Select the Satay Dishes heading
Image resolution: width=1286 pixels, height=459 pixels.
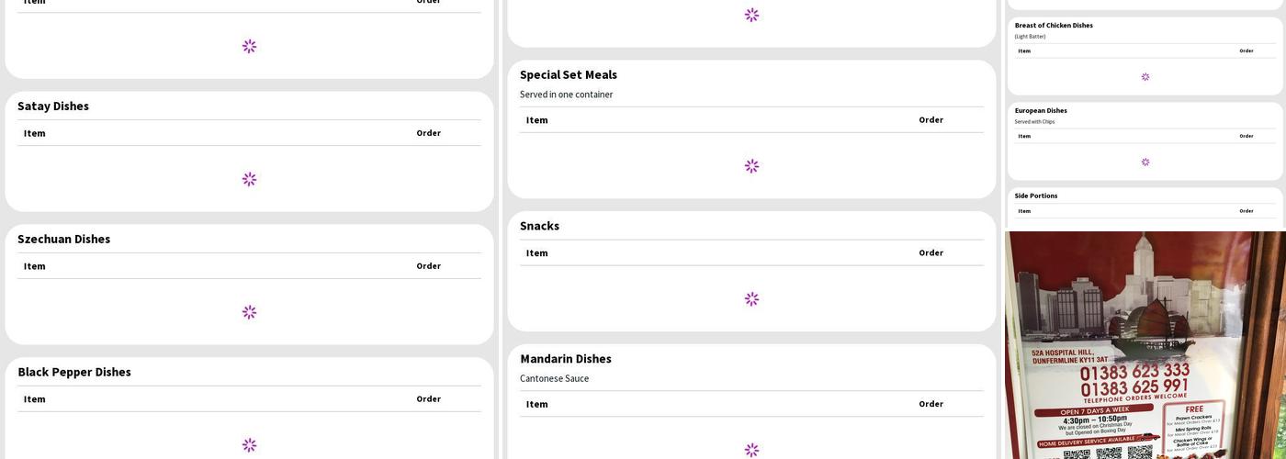[53, 106]
